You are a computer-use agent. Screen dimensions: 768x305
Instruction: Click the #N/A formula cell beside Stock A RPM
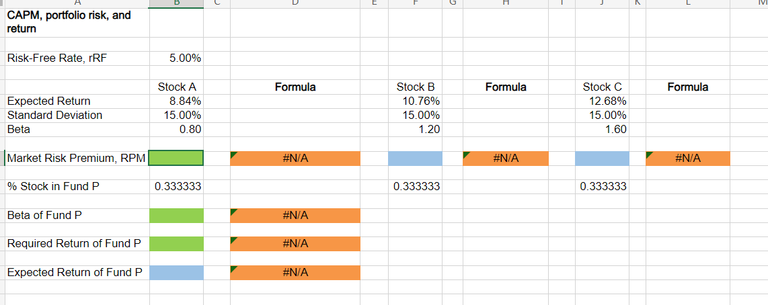(x=295, y=159)
